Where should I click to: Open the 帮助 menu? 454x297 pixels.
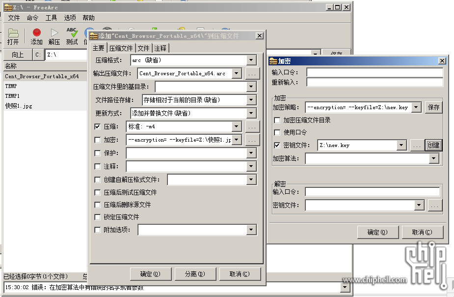[88, 18]
